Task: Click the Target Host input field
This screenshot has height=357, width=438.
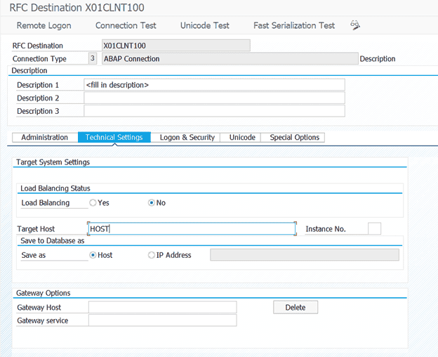Action: coord(191,229)
